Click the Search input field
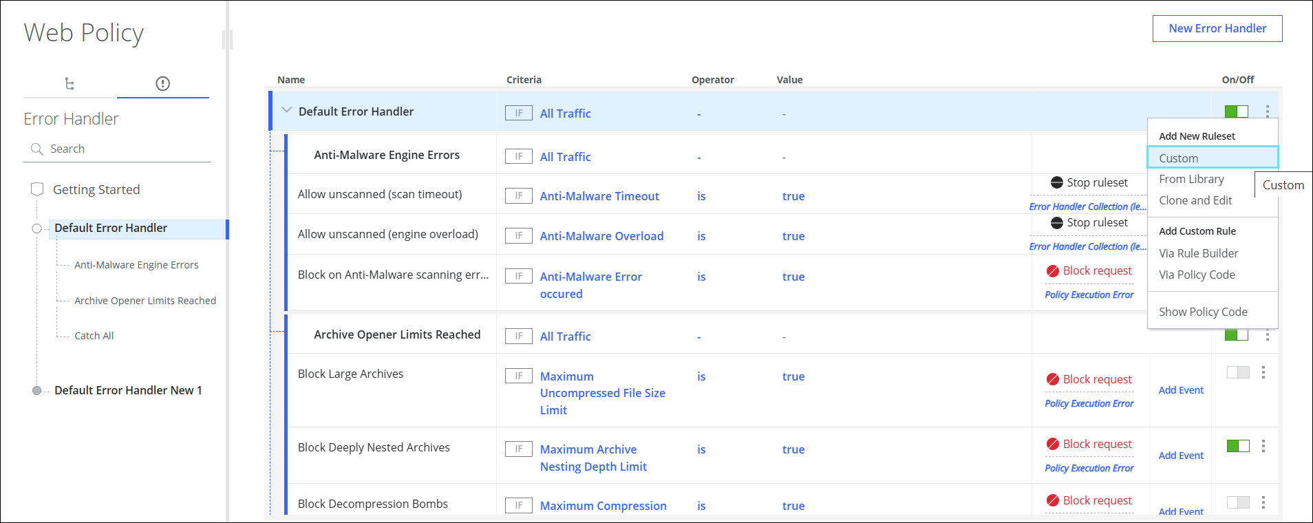Viewport: 1313px width, 523px height. pos(127,149)
